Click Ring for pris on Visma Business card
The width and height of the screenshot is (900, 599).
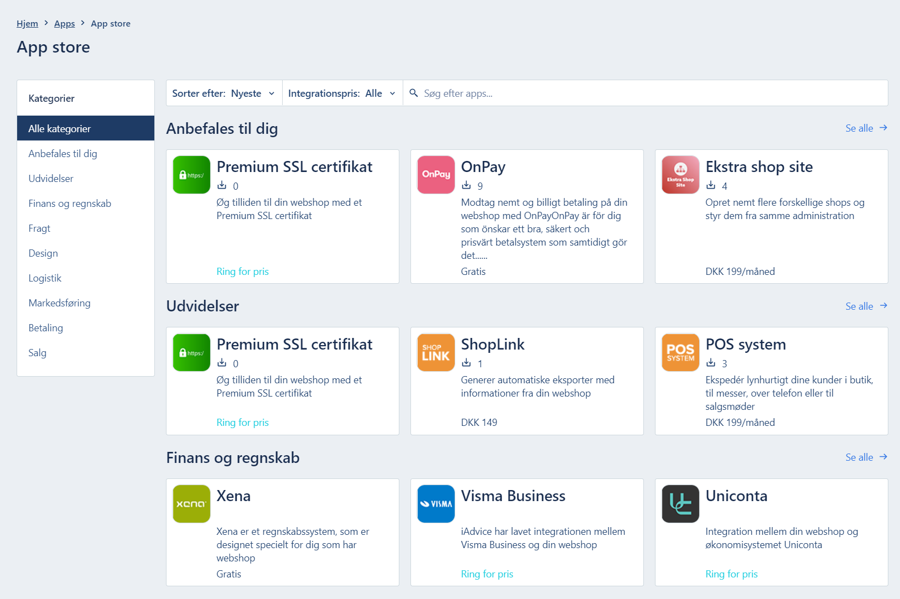(x=487, y=574)
